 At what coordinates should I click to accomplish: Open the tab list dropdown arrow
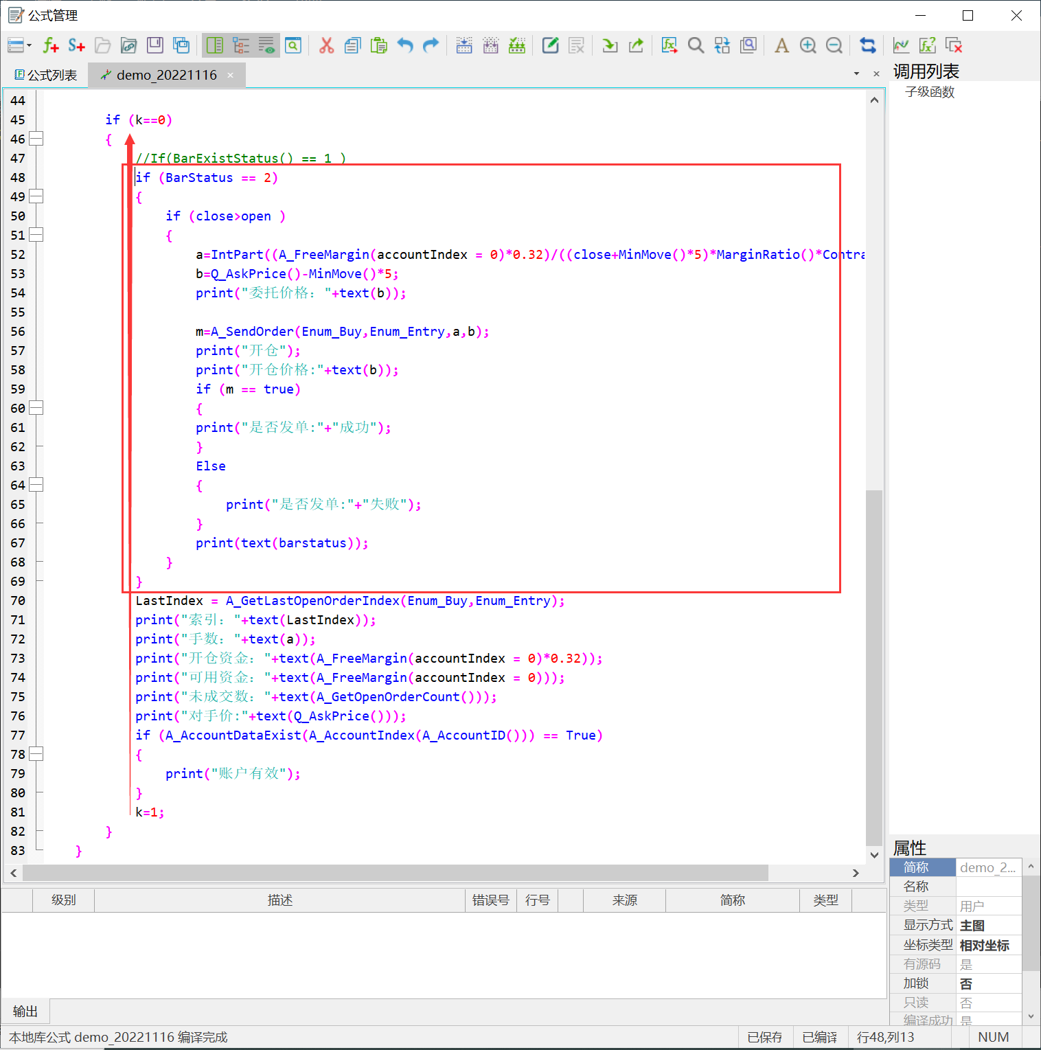[x=856, y=73]
